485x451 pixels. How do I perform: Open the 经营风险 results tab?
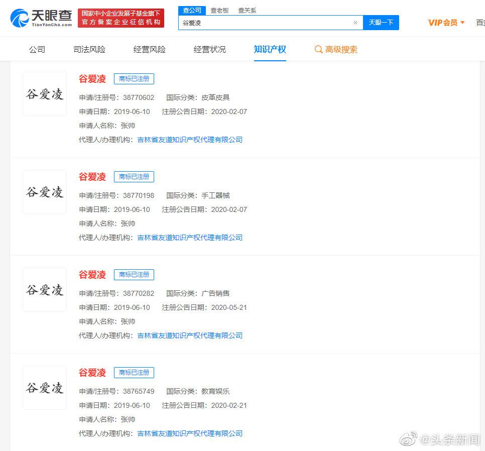pos(150,49)
